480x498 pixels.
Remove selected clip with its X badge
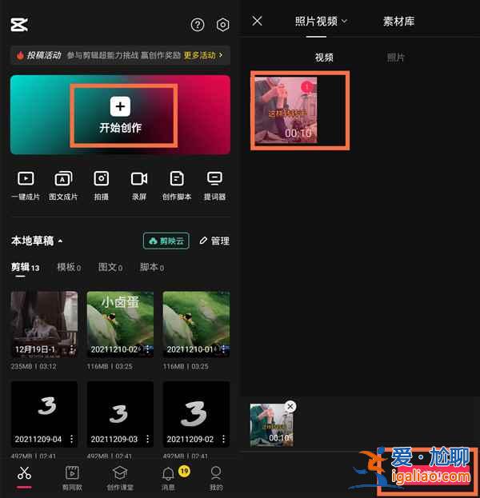(x=290, y=406)
